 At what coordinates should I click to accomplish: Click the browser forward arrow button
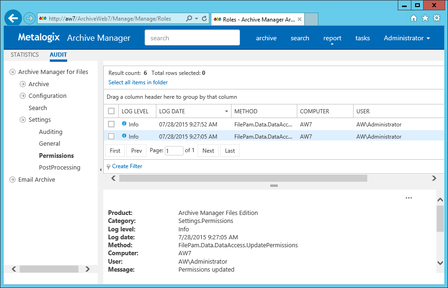click(30, 18)
